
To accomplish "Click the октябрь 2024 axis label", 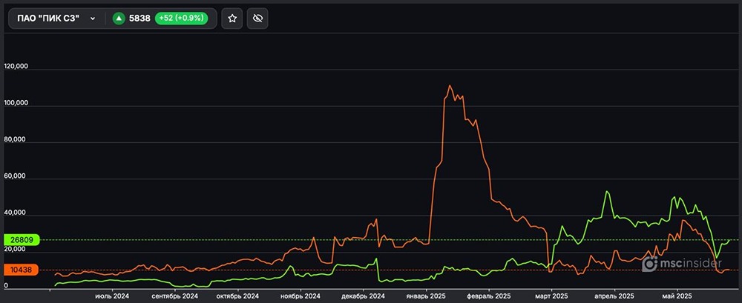I will [x=237, y=296].
